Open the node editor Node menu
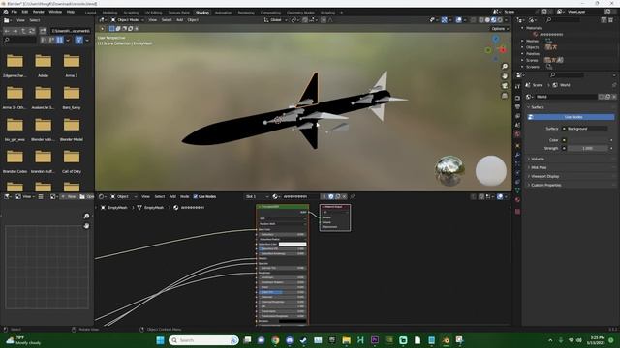Screen dimensions: 620x348 click(x=185, y=196)
